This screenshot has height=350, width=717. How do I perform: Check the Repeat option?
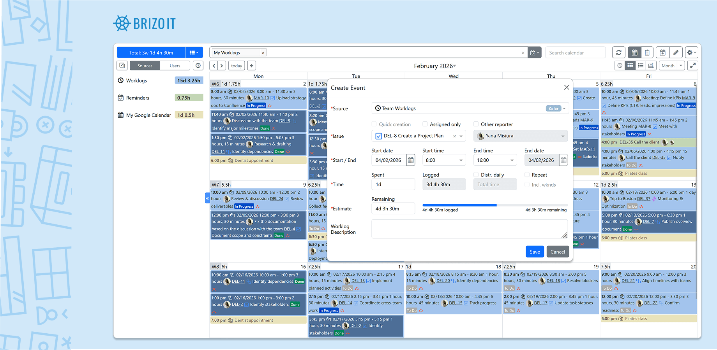pos(527,175)
